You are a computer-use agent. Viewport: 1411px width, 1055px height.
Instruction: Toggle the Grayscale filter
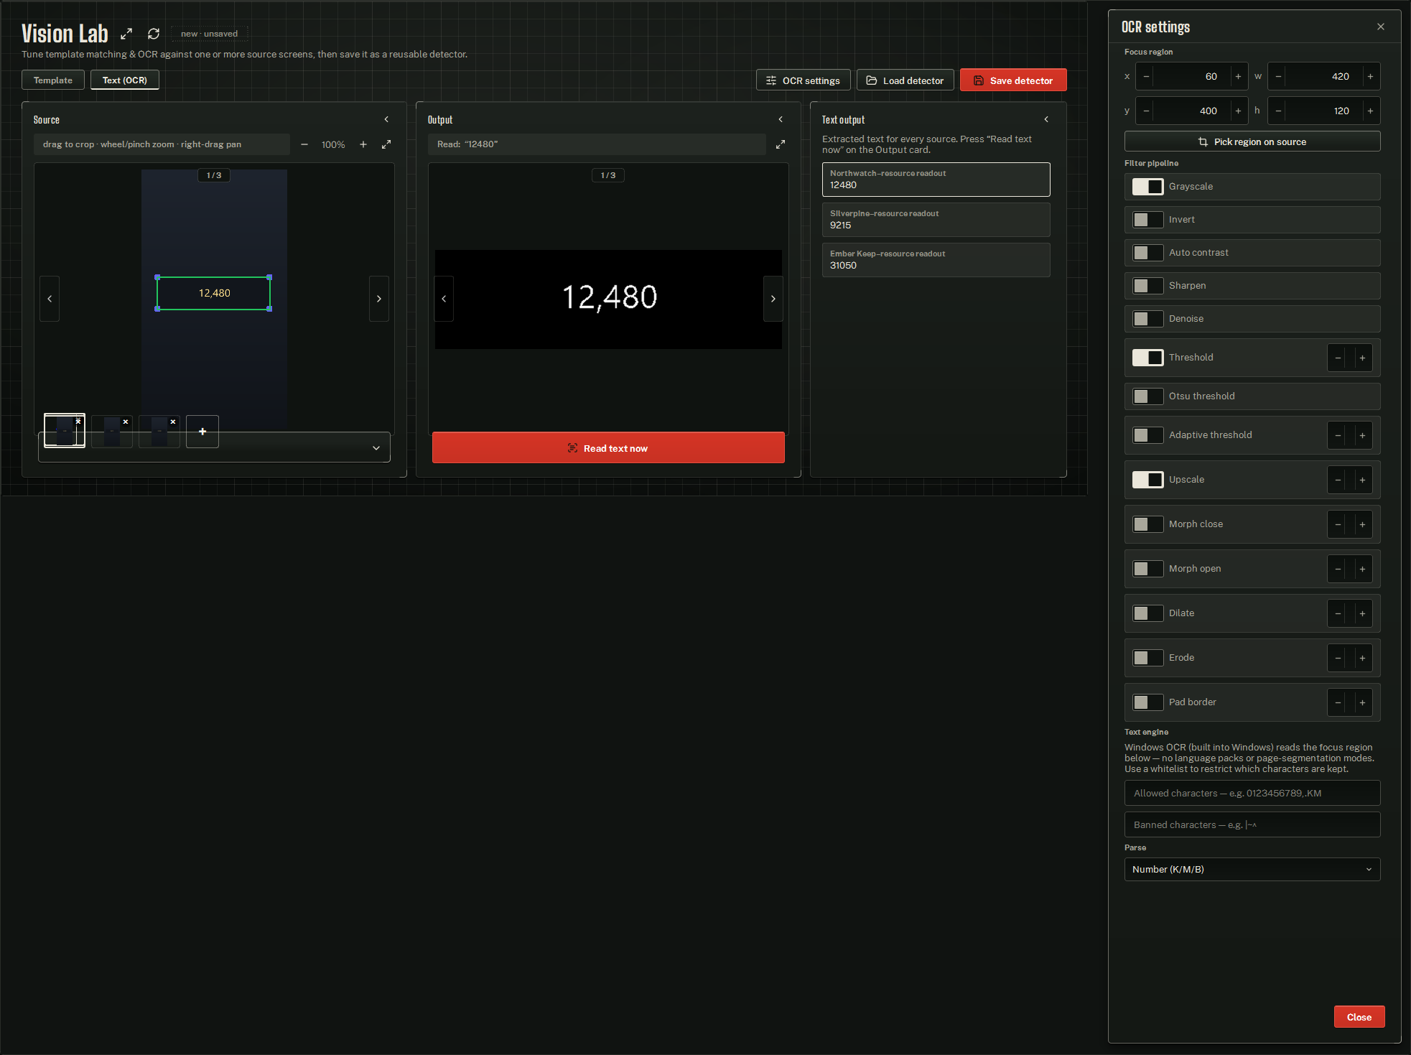click(1147, 187)
